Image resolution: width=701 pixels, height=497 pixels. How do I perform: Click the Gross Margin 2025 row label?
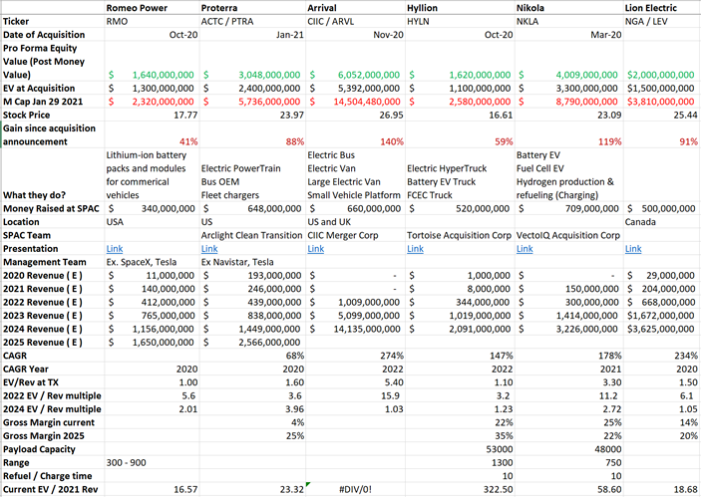(44, 436)
